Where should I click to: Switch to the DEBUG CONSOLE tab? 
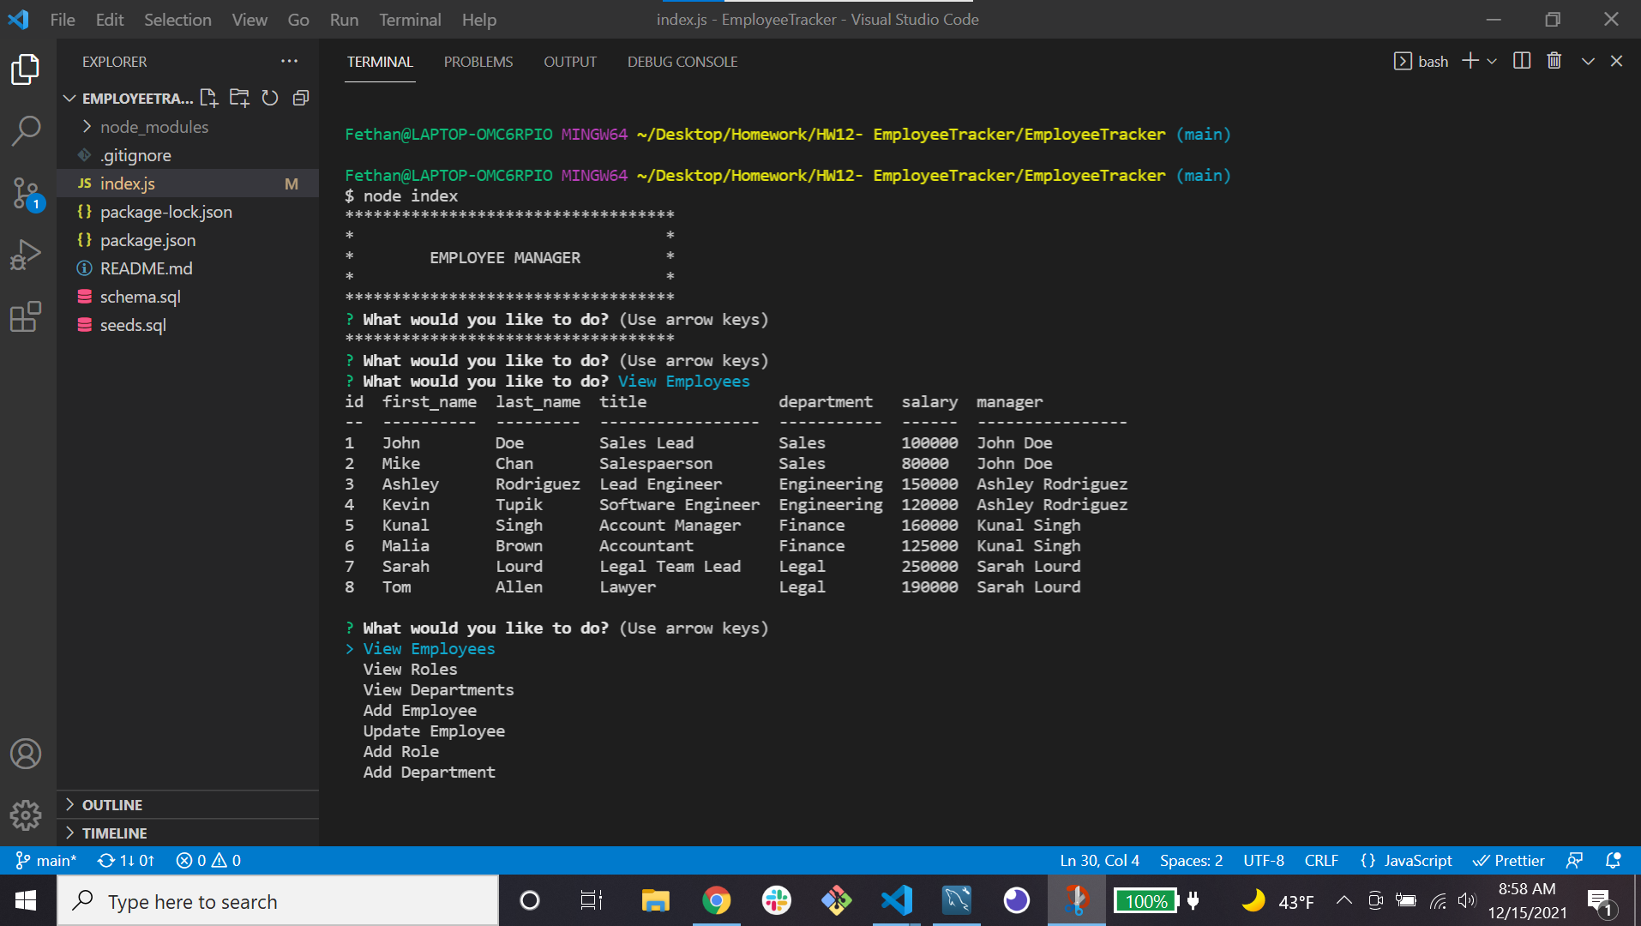682,61
